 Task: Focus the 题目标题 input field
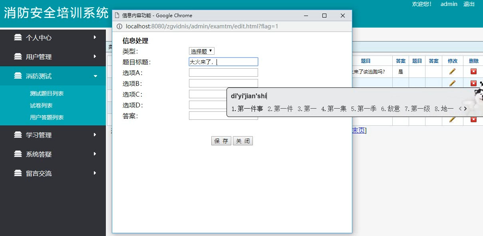(x=223, y=62)
